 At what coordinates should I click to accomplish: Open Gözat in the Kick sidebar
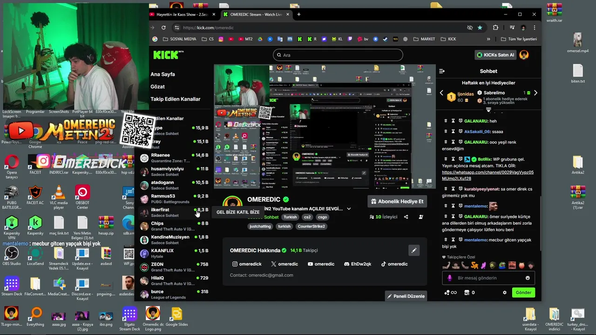157,87
